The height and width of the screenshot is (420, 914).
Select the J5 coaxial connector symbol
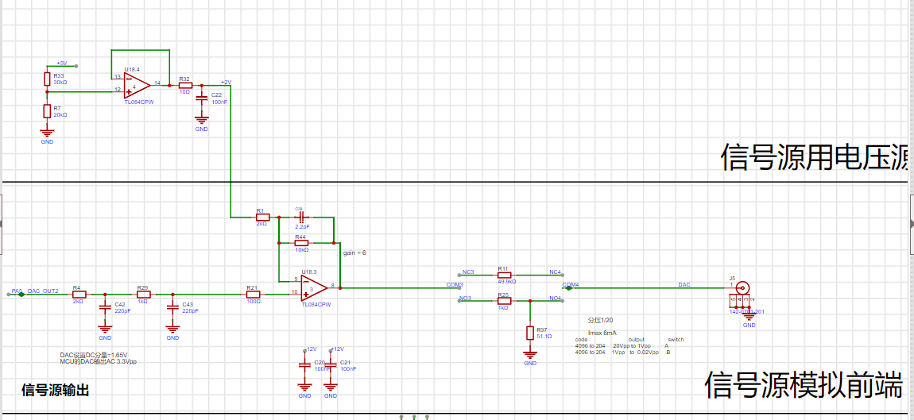point(742,287)
